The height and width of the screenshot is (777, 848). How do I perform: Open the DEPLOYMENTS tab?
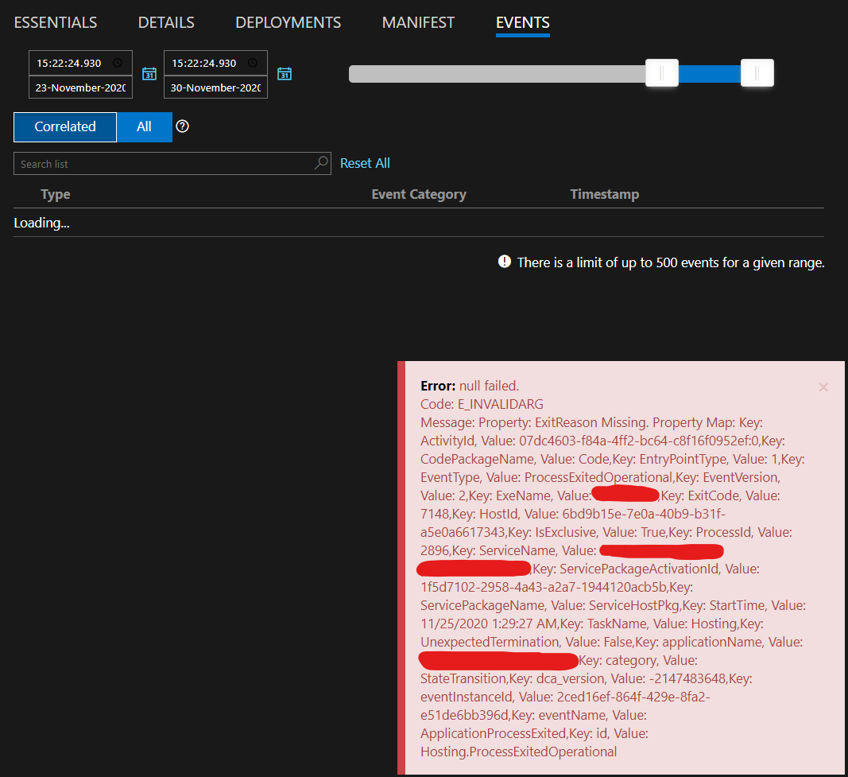[x=288, y=22]
